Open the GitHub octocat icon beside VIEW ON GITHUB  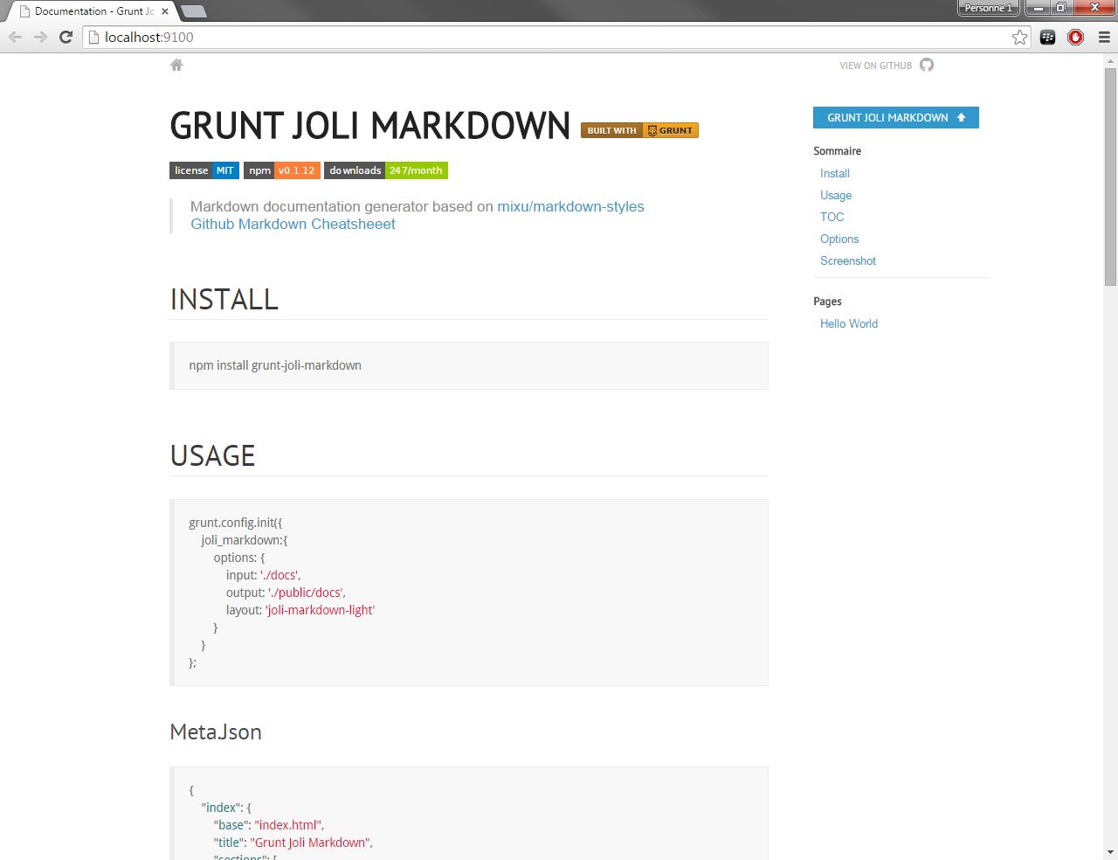pyautogui.click(x=927, y=65)
